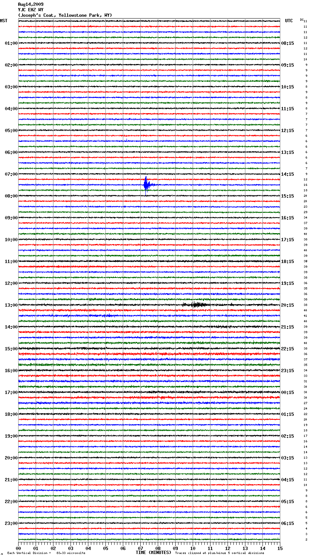Screen dimensions: 309x558
Task: Select the 17:00 MST time label
Action: 11,392
